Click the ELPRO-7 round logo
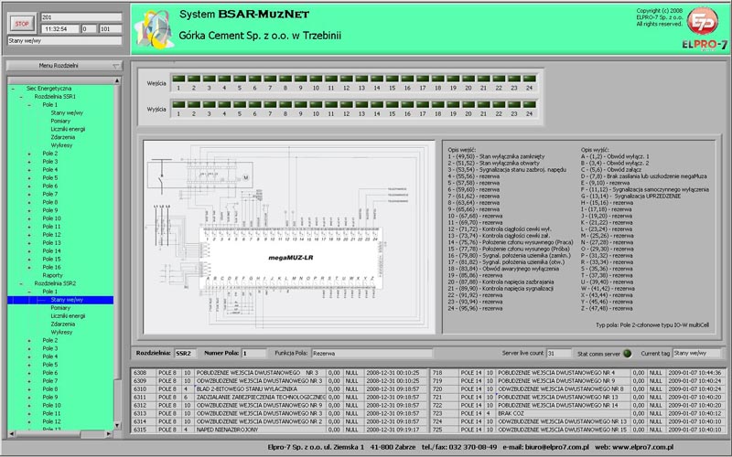Viewport: 732px width, 457px height. point(705,21)
